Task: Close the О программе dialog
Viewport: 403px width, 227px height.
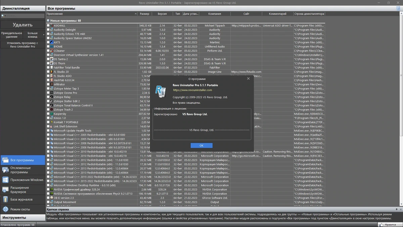Action: pos(249,79)
